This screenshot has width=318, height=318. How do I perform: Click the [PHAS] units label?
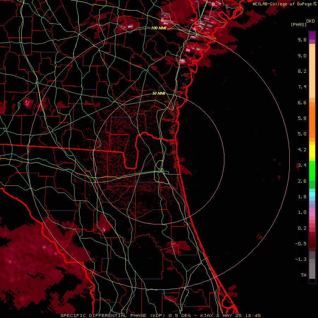pyautogui.click(x=299, y=25)
